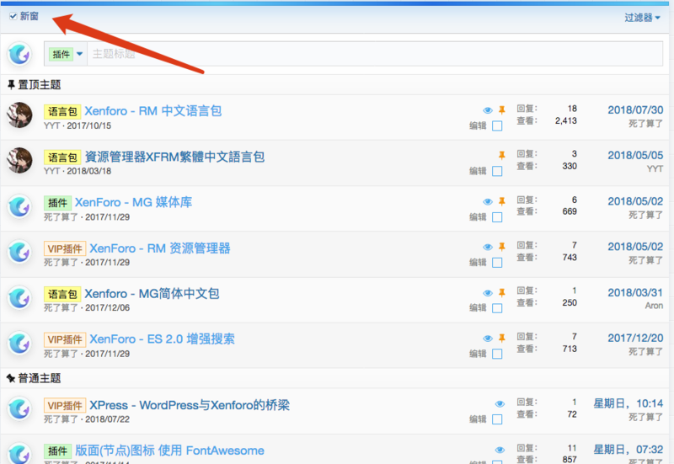Select checkbox for 資源管理器XFRM繁體中文語言包

pos(497,171)
